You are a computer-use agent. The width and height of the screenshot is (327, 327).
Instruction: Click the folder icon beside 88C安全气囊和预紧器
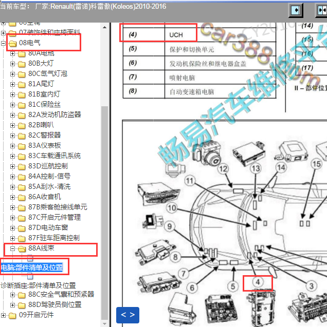pyautogui.click(x=22, y=295)
